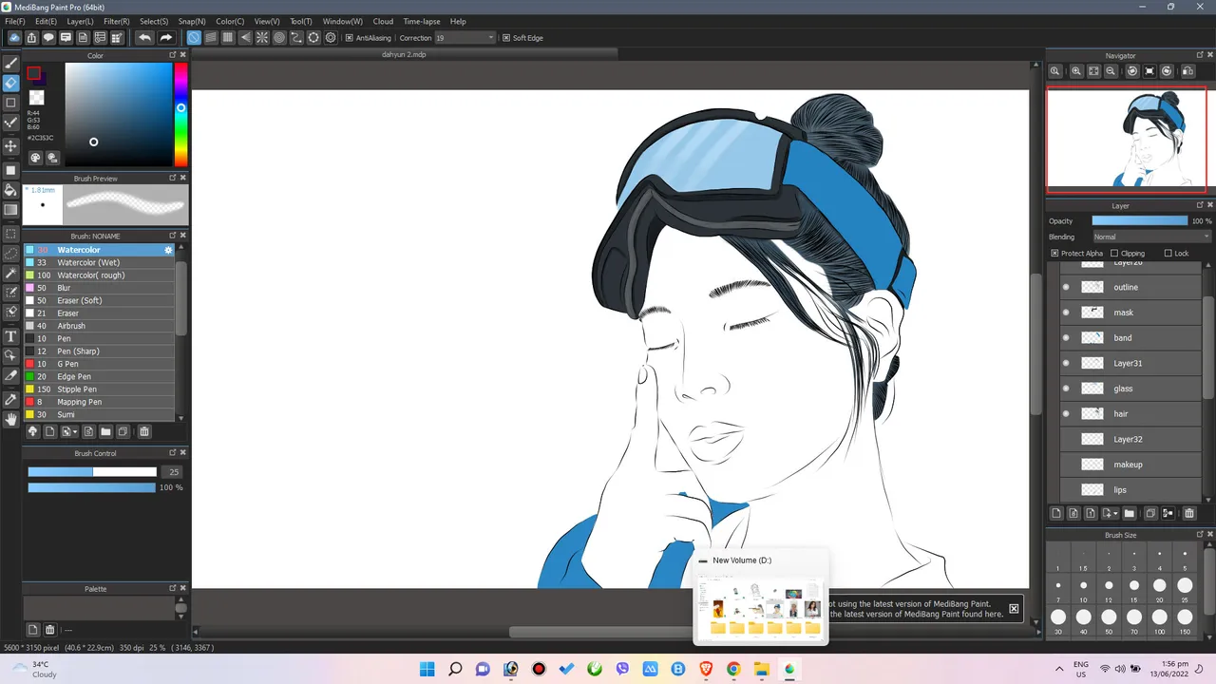Viewport: 1216px width, 684px height.
Task: Click the dahyun 2.mdp document tab
Action: point(404,55)
